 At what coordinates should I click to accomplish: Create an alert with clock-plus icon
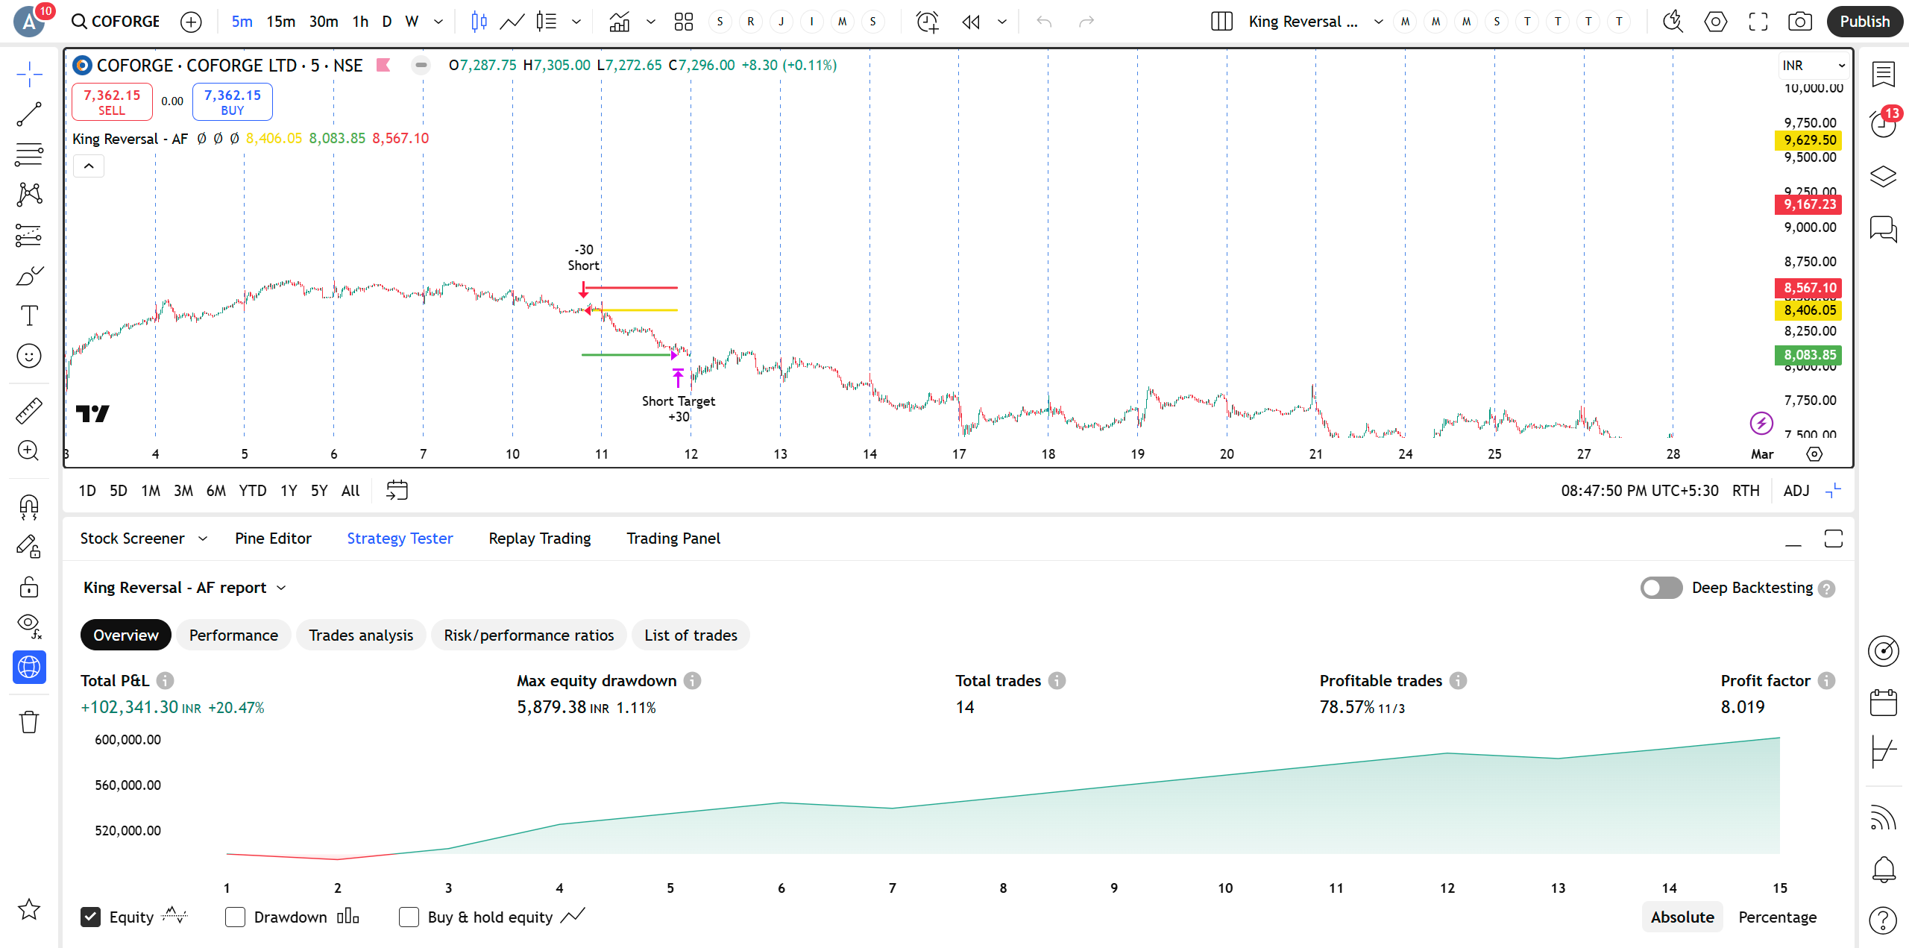point(927,22)
